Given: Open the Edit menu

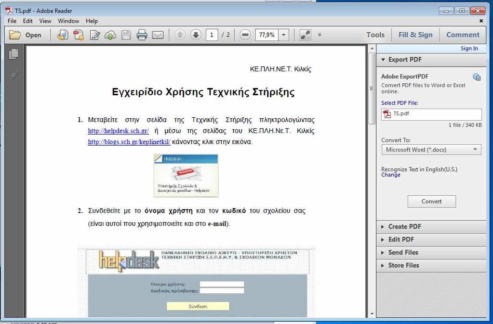Looking at the screenshot, I should 27,21.
